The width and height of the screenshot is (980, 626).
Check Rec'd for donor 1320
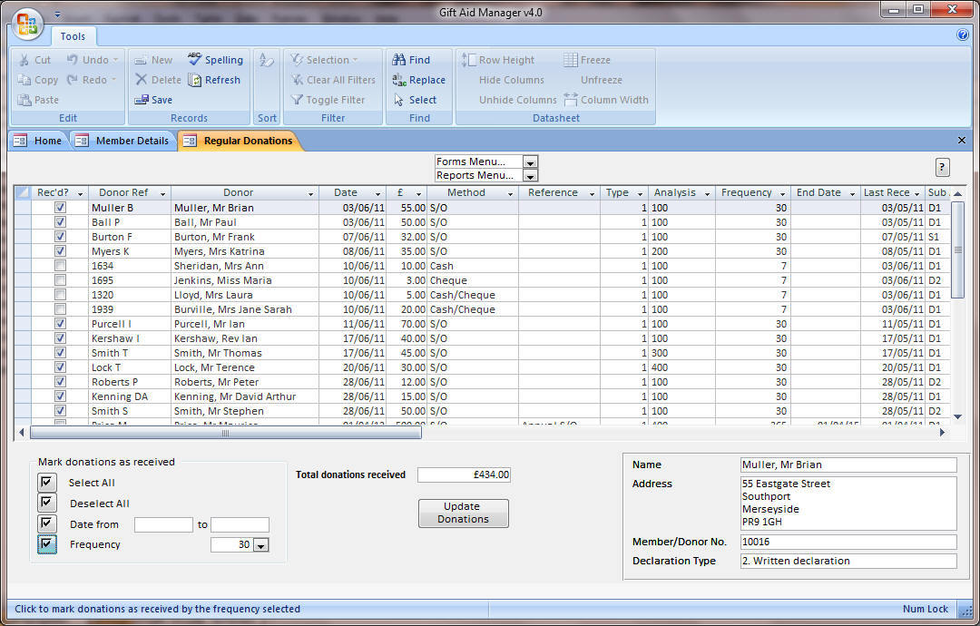[x=60, y=294]
